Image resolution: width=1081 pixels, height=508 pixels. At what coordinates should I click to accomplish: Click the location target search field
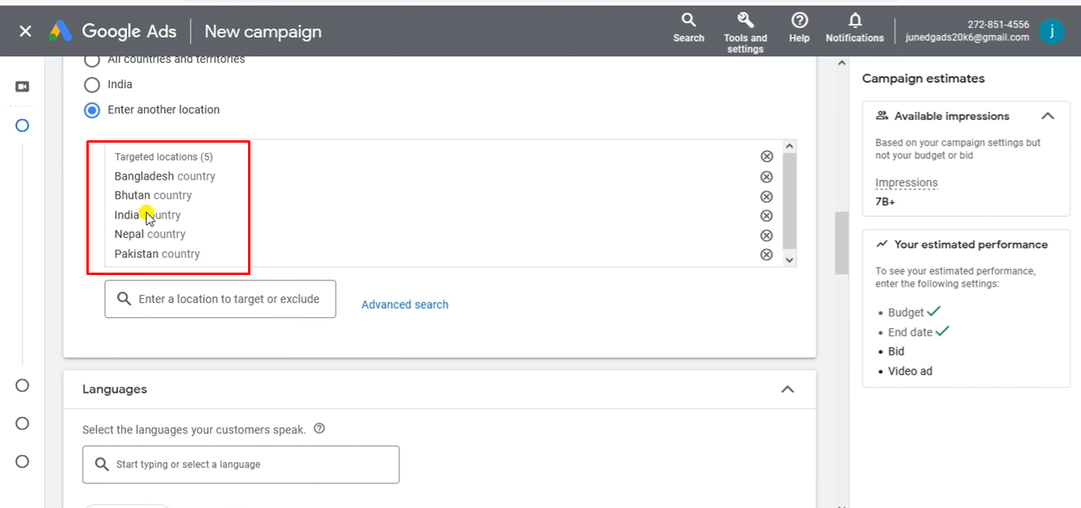[228, 299]
